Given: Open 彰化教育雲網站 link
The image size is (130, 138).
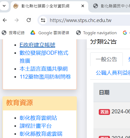Looking at the screenshot, I should pyautogui.click(x=38, y=118).
